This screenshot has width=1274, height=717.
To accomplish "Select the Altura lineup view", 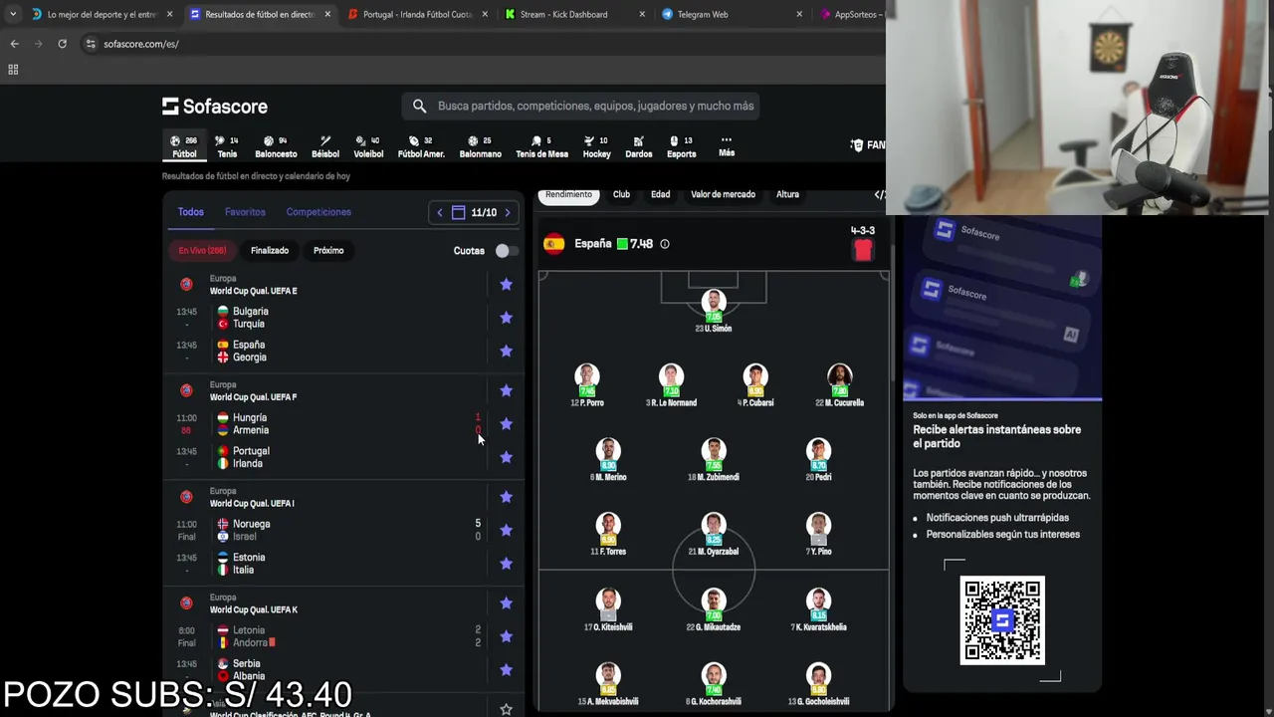I will [787, 195].
